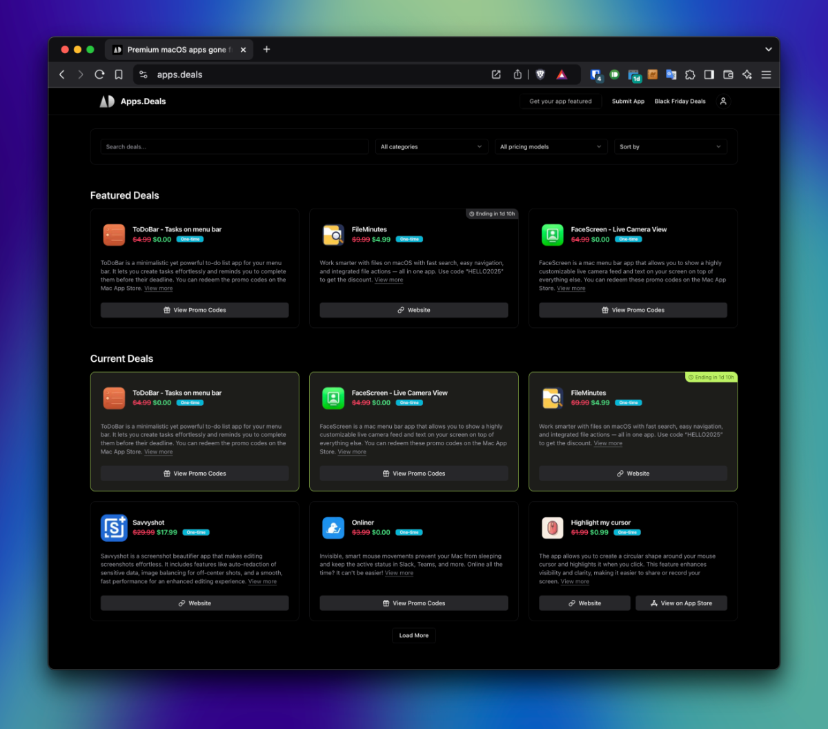Open the user account icon in header
This screenshot has height=729, width=828.
pyautogui.click(x=723, y=101)
